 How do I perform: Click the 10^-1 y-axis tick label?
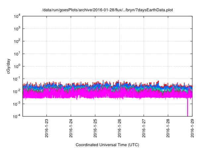pos(17,79)
